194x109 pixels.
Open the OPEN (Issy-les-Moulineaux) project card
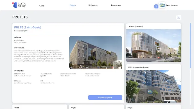click(x=154, y=83)
